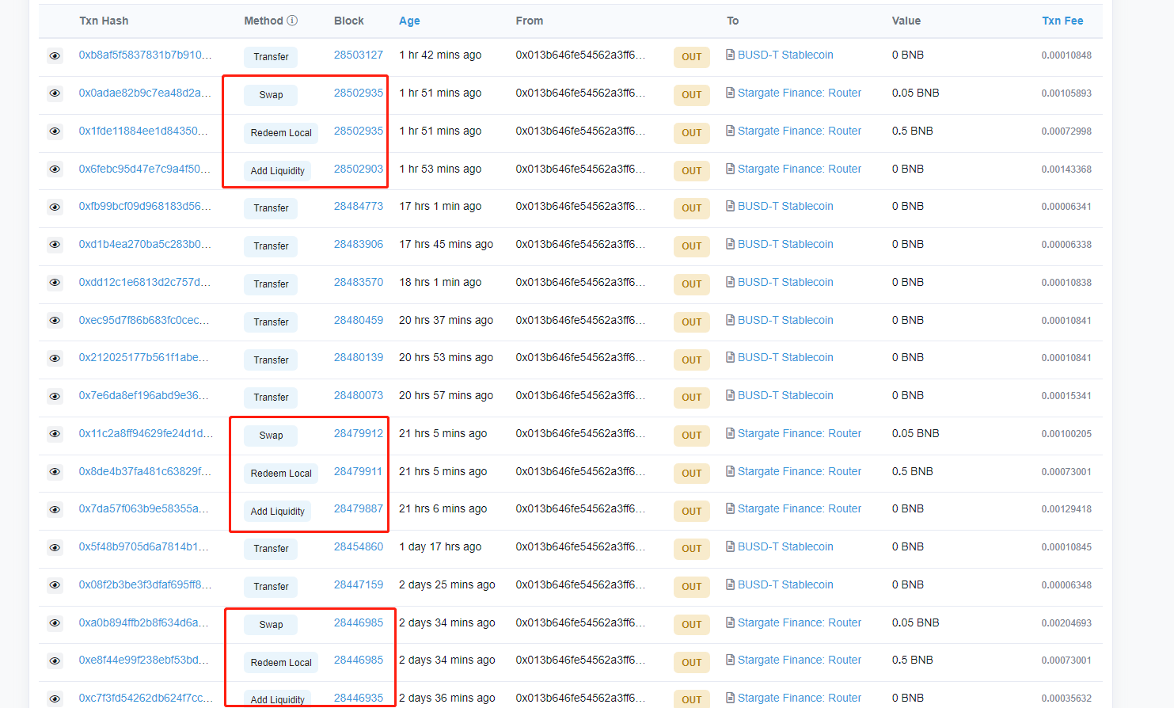The height and width of the screenshot is (708, 1174).
Task: Click eye icon next to 0x5f48b9705d6a7814b1
Action: click(x=55, y=548)
